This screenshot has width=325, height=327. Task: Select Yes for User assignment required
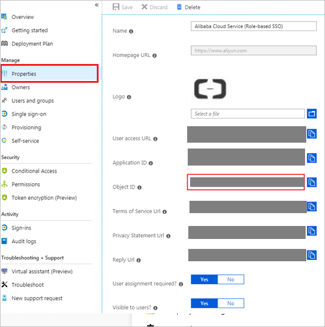click(204, 279)
